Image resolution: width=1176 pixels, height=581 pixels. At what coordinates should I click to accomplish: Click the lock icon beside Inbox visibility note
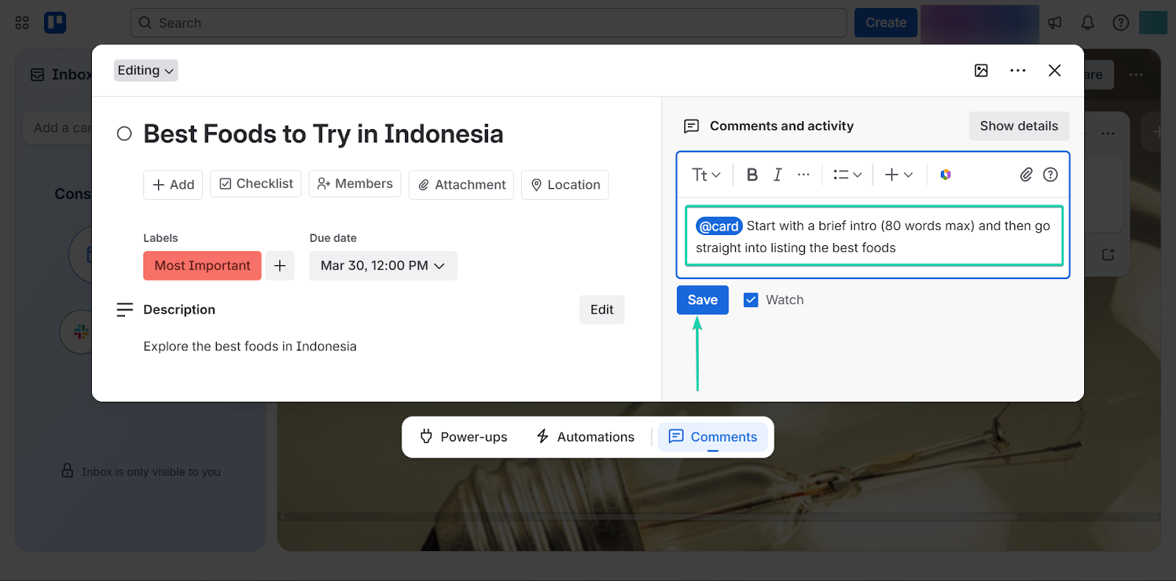point(68,471)
